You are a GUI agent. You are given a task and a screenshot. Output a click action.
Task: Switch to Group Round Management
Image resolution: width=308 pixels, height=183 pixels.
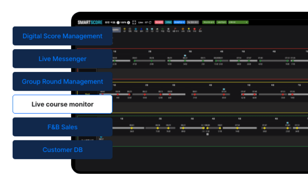pos(62,81)
